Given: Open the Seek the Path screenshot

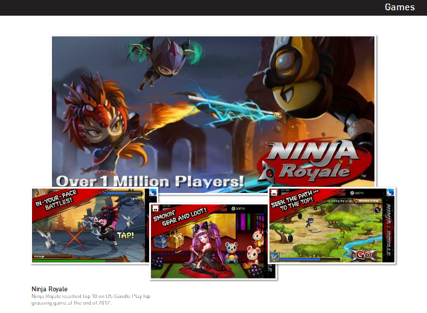Looking at the screenshot, I should click(x=332, y=226).
